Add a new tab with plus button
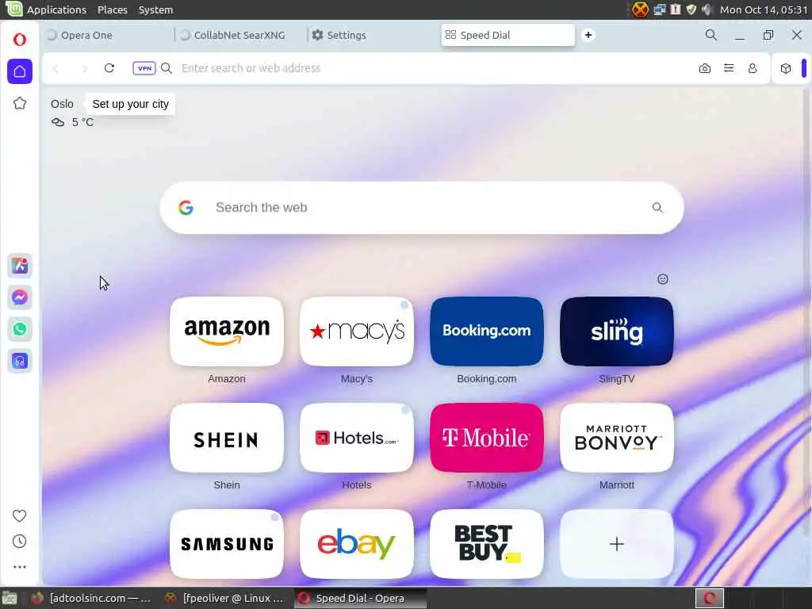Screen dimensions: 812x609 coord(588,35)
